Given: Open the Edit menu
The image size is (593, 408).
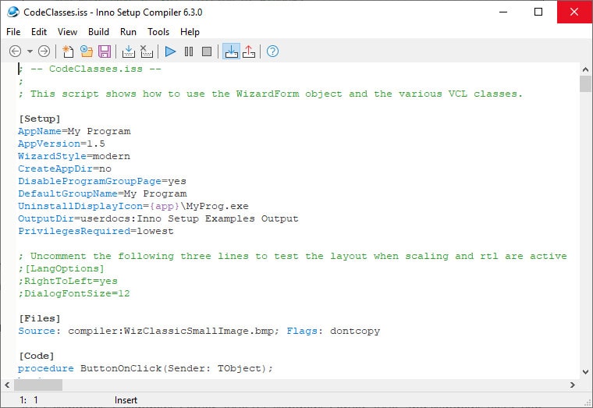Looking at the screenshot, I should pos(39,32).
